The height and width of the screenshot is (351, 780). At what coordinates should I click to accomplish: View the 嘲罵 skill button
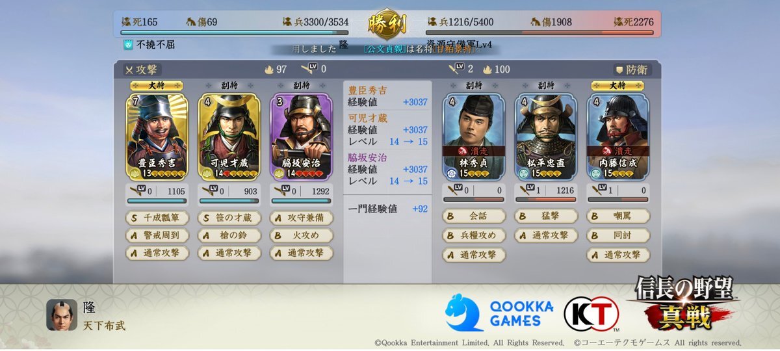pyautogui.click(x=618, y=218)
